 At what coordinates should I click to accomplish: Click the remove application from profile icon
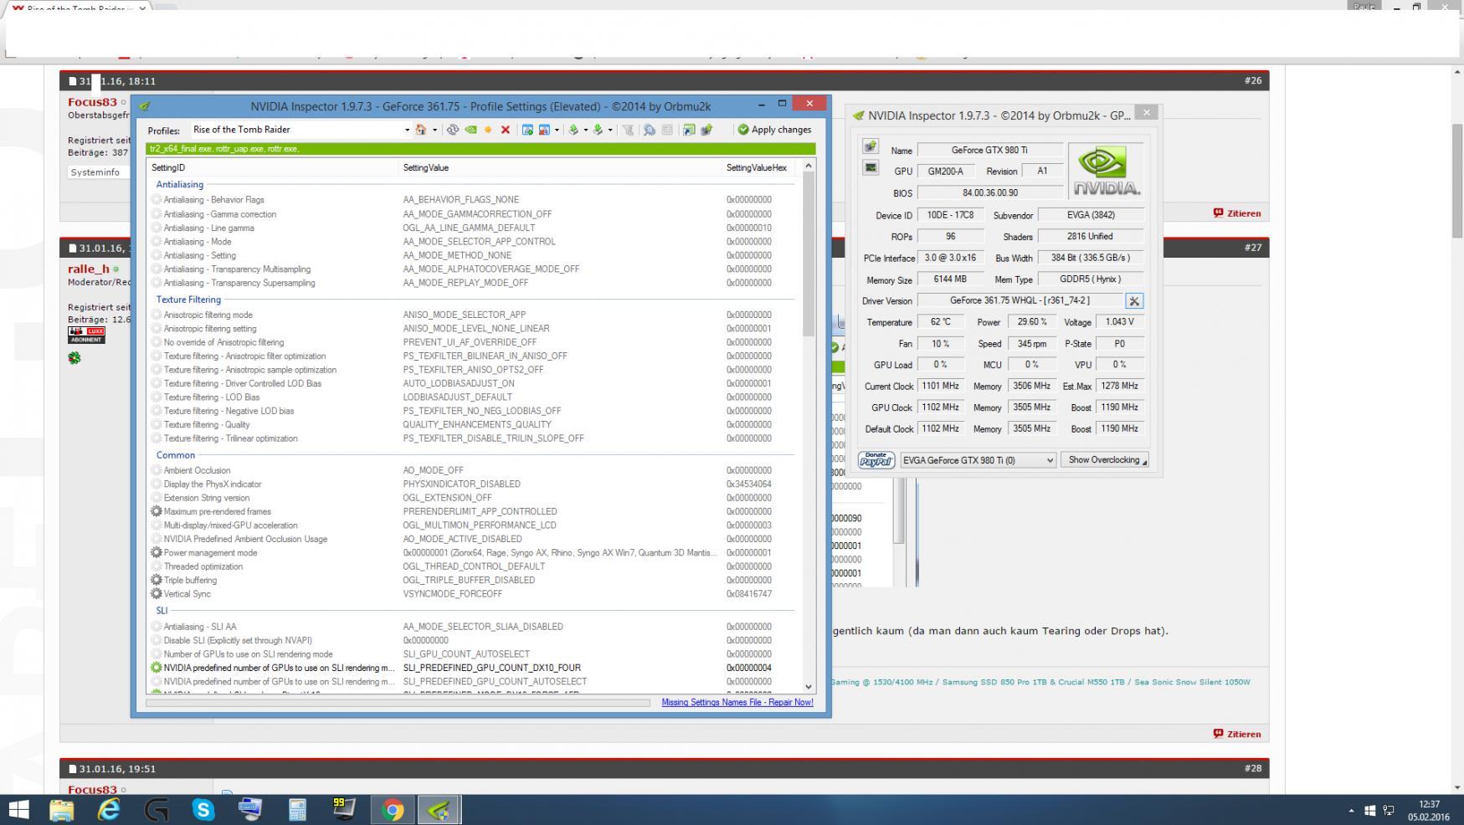[544, 130]
